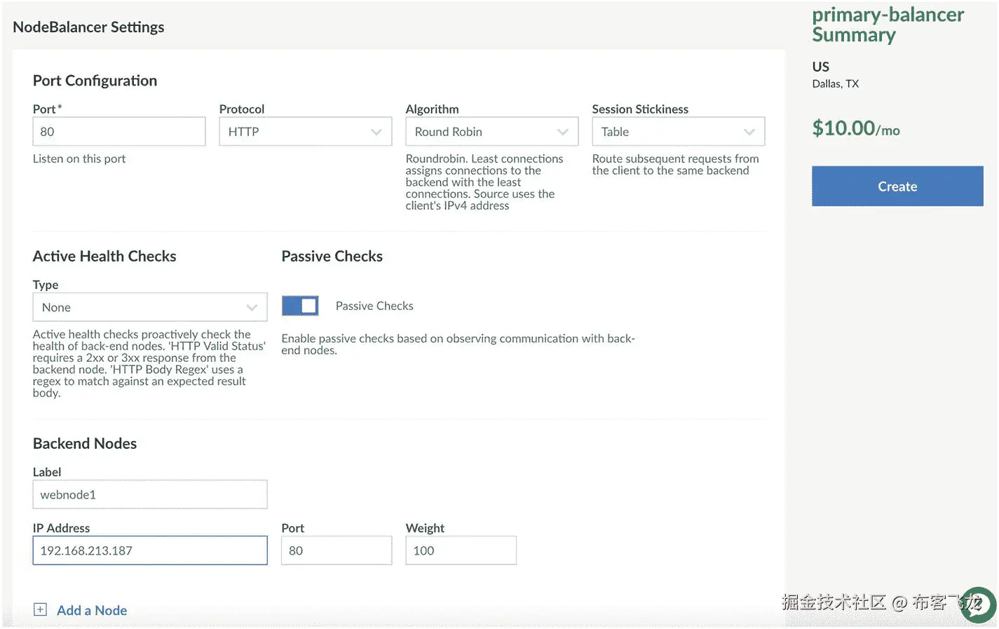The width and height of the screenshot is (999, 629).
Task: Open the Protocol dropdown showing HTTP
Action: point(305,132)
